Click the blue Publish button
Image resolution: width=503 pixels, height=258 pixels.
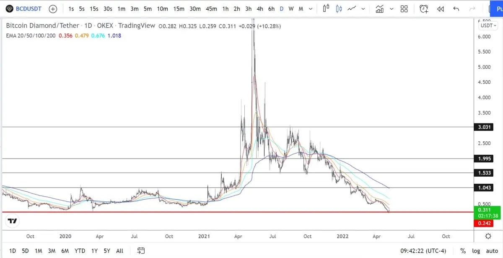(x=496, y=8)
